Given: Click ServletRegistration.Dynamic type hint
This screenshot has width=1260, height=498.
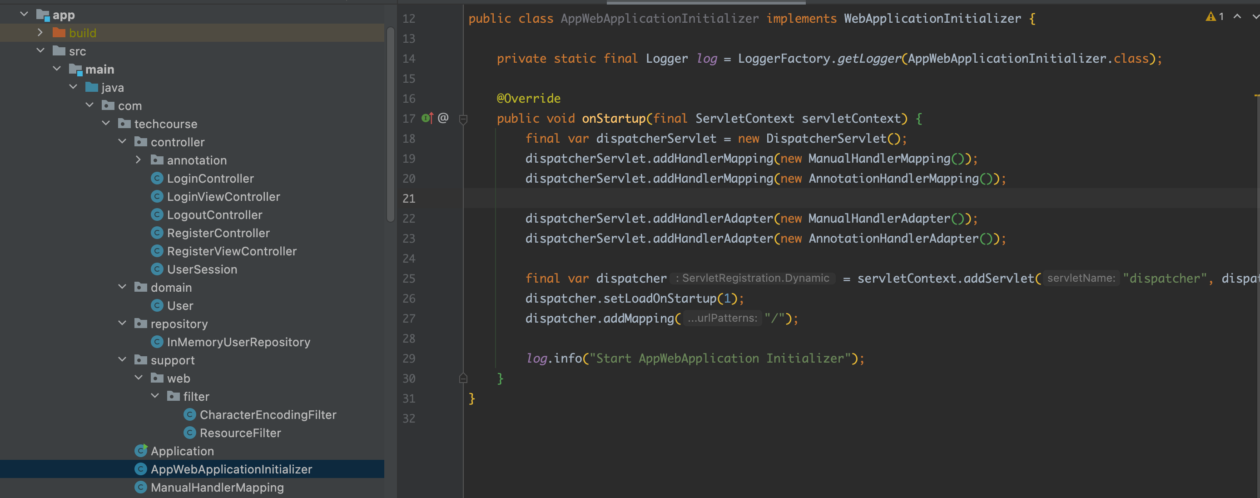Looking at the screenshot, I should click(752, 279).
